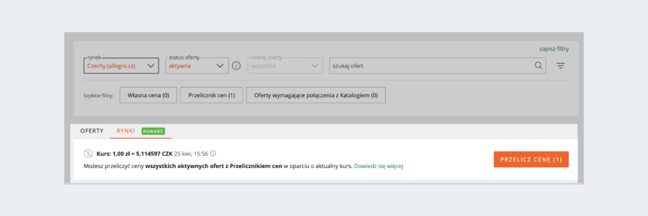The width and height of the screenshot is (648, 216).
Task: Click the zapisz filtry link
Action: (x=553, y=48)
